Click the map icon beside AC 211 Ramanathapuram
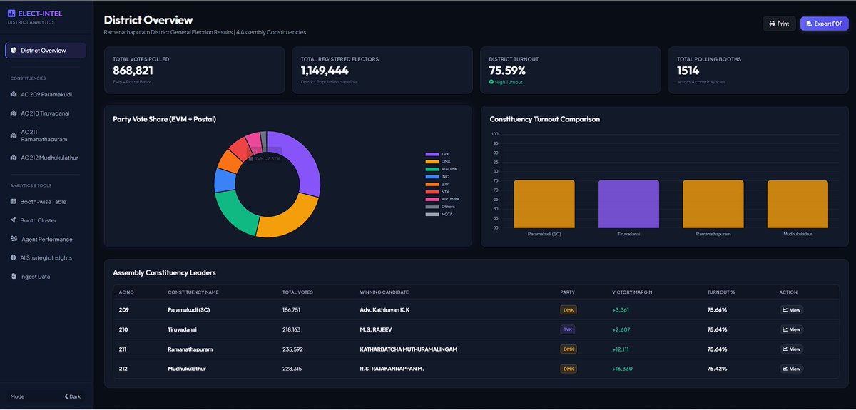 click(14, 135)
